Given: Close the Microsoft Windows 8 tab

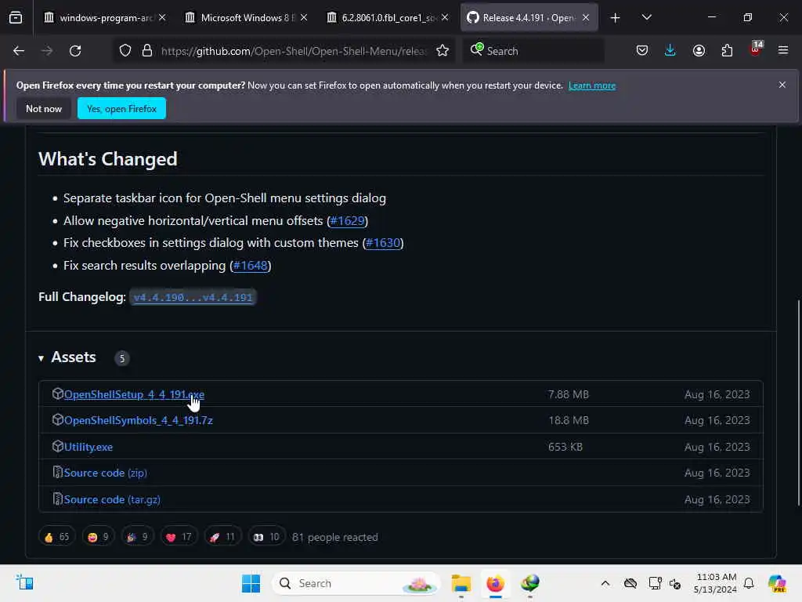Looking at the screenshot, I should click(x=304, y=18).
